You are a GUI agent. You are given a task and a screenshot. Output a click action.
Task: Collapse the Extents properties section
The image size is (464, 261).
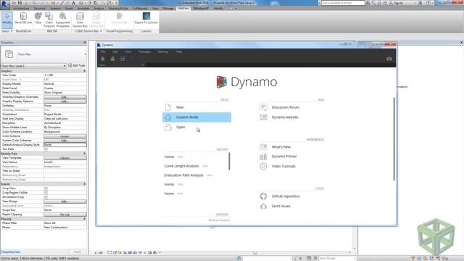tap(84, 184)
